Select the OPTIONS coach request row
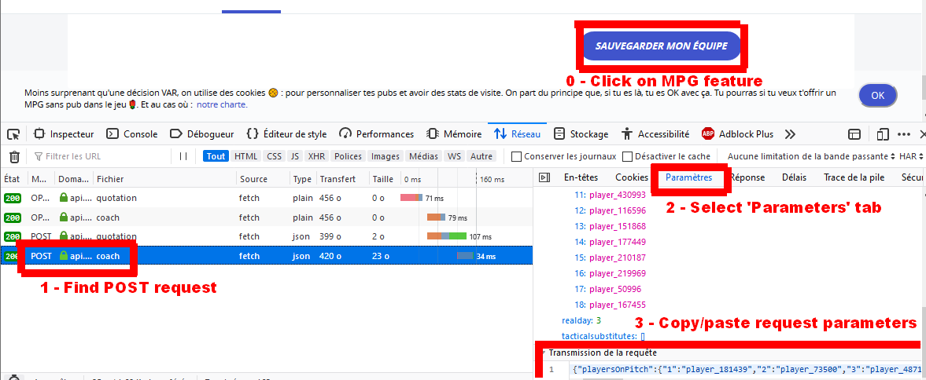The width and height of the screenshot is (926, 380). click(x=267, y=217)
